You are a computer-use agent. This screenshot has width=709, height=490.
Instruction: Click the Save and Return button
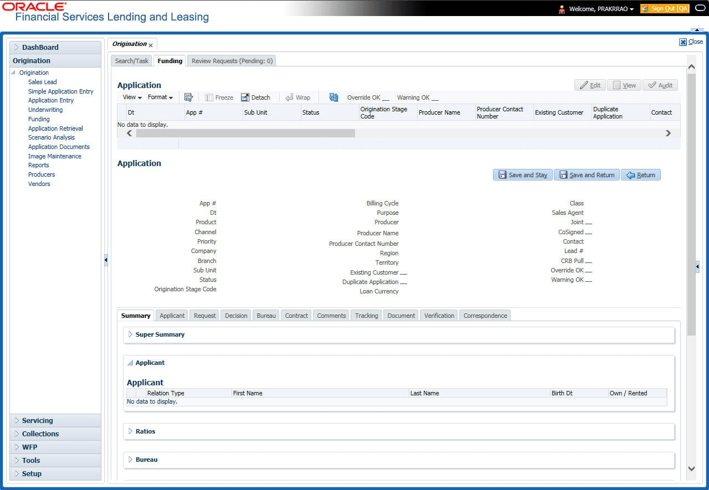click(x=587, y=175)
